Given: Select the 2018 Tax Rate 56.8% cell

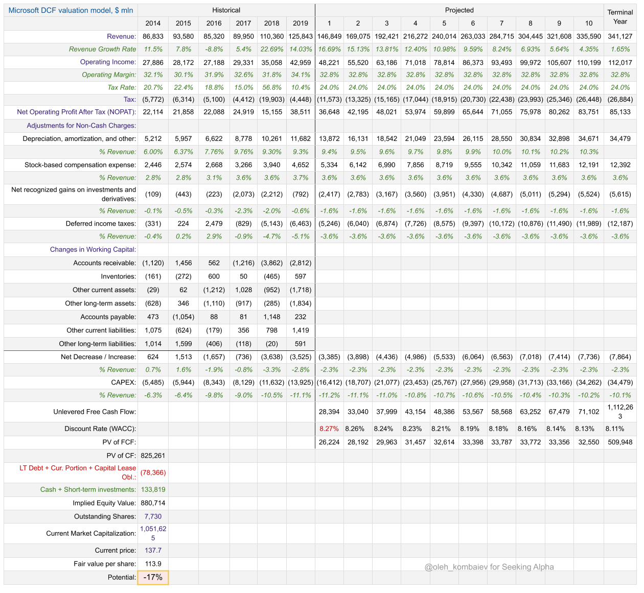Looking at the screenshot, I should coord(272,88).
